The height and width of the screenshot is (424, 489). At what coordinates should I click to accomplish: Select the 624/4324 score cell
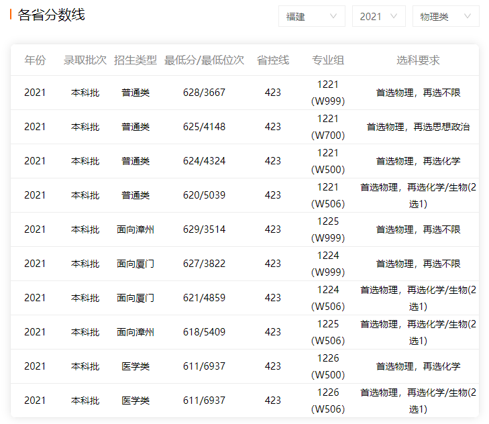coord(204,161)
